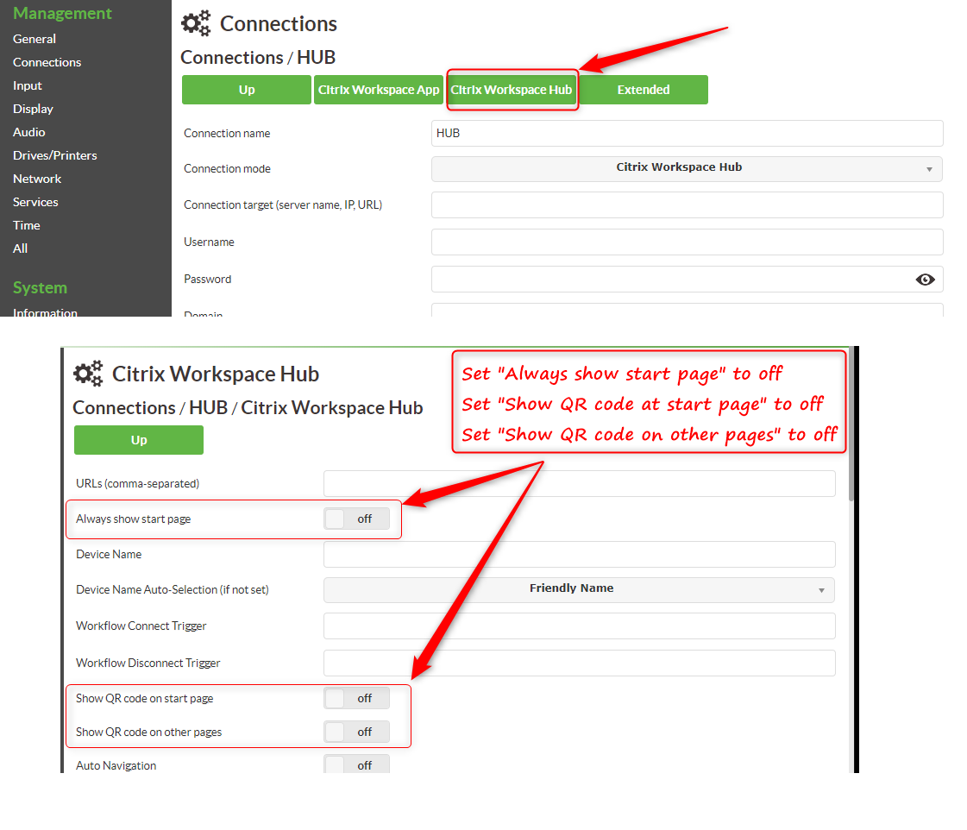Open the Connection mode dropdown
Image resolution: width=967 pixels, height=830 pixels.
687,169
